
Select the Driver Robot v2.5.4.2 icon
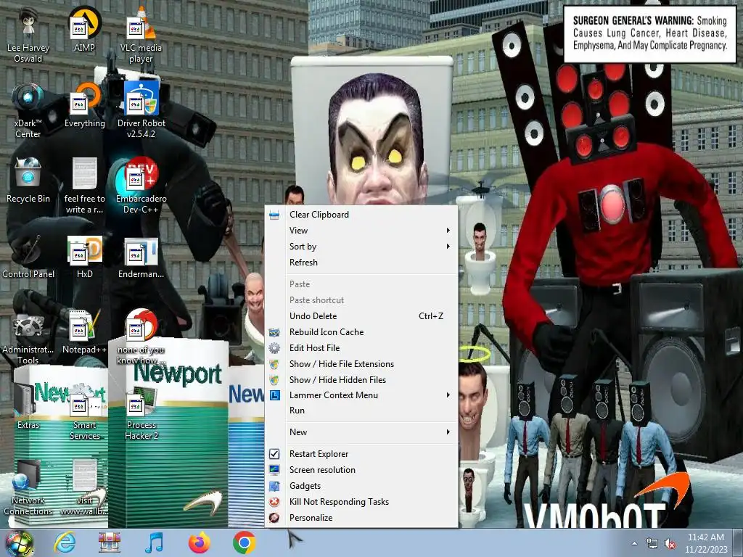click(141, 110)
